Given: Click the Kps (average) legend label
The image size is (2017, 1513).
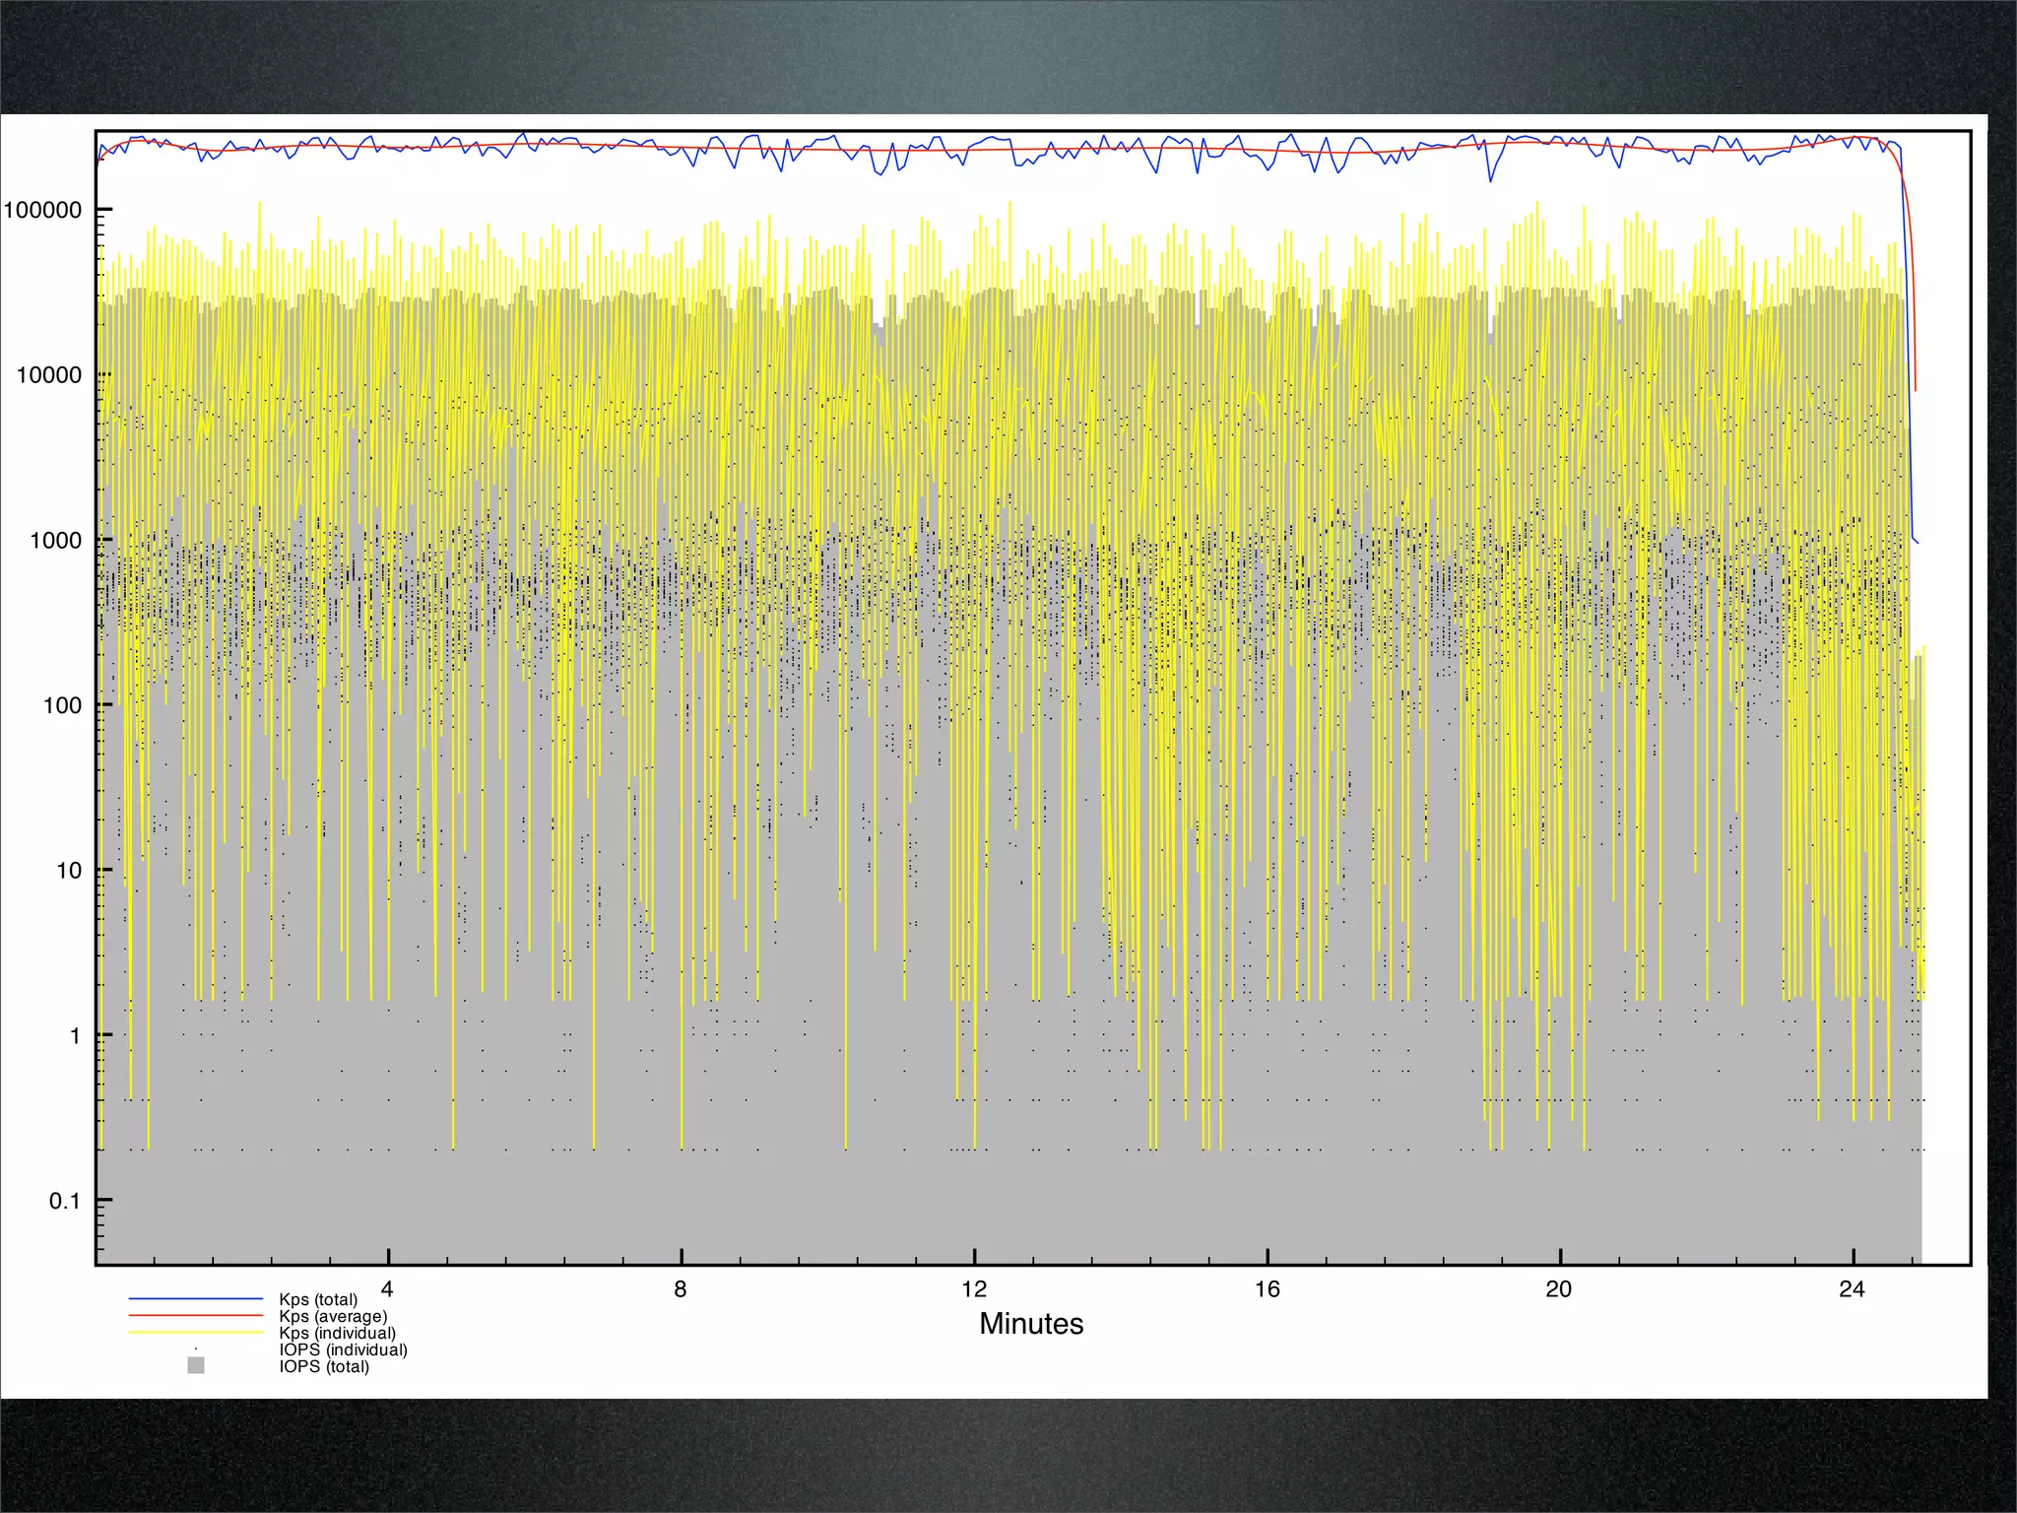Looking at the screenshot, I should click(333, 1316).
